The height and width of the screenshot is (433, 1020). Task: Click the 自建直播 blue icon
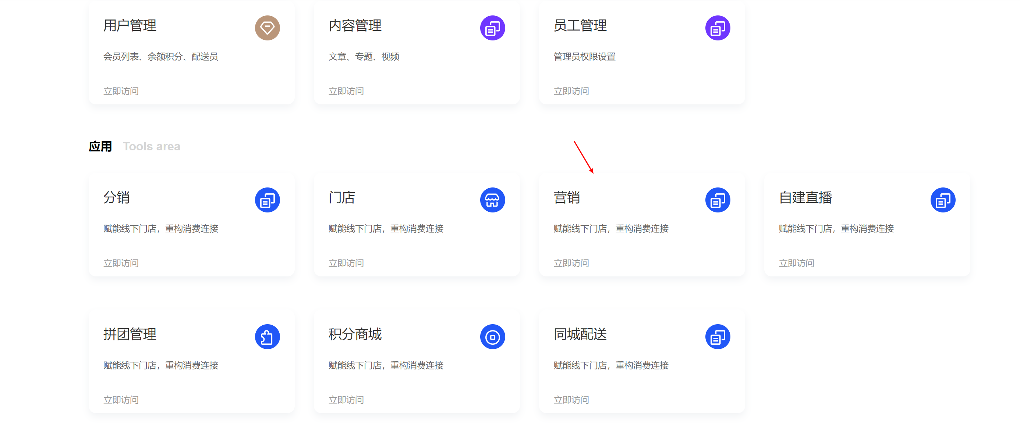[943, 200]
